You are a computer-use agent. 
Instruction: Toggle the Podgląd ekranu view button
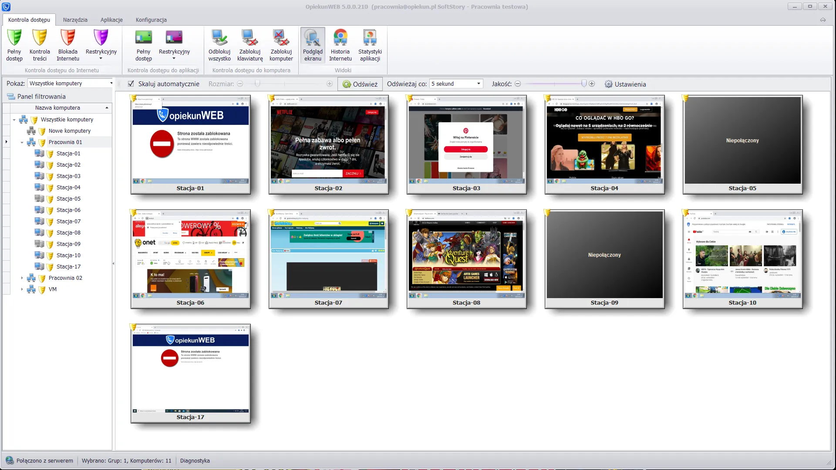(x=313, y=45)
